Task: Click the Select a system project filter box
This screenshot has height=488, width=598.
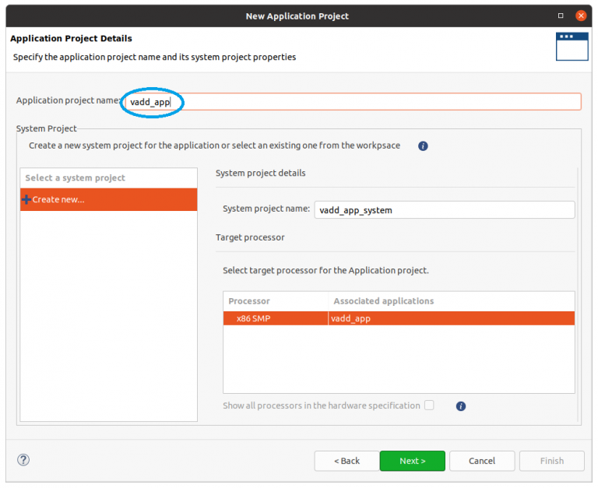Action: (108, 178)
